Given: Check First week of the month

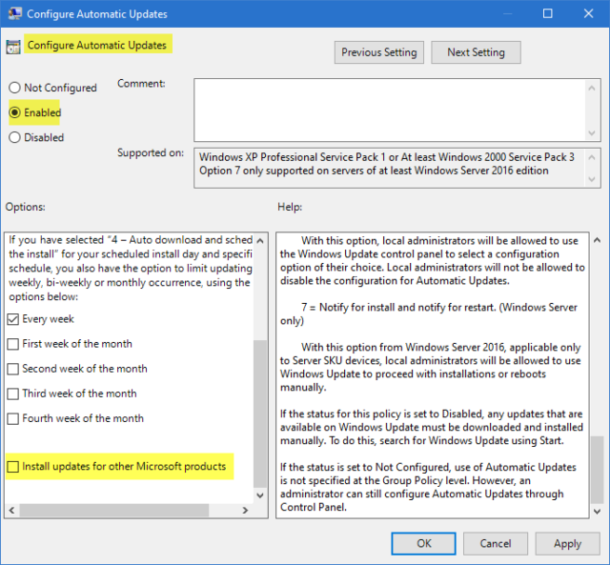Looking at the screenshot, I should tap(12, 344).
